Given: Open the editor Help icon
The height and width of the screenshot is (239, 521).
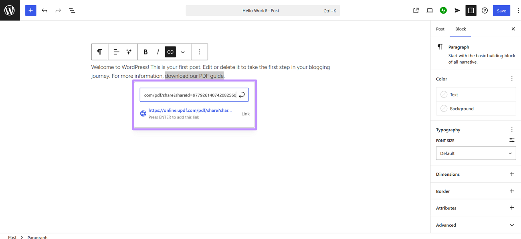Looking at the screenshot, I should pos(485,10).
